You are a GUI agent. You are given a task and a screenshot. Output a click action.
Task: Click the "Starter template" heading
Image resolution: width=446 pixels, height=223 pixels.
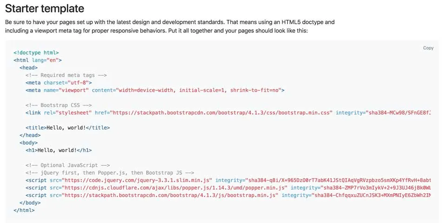45,8
